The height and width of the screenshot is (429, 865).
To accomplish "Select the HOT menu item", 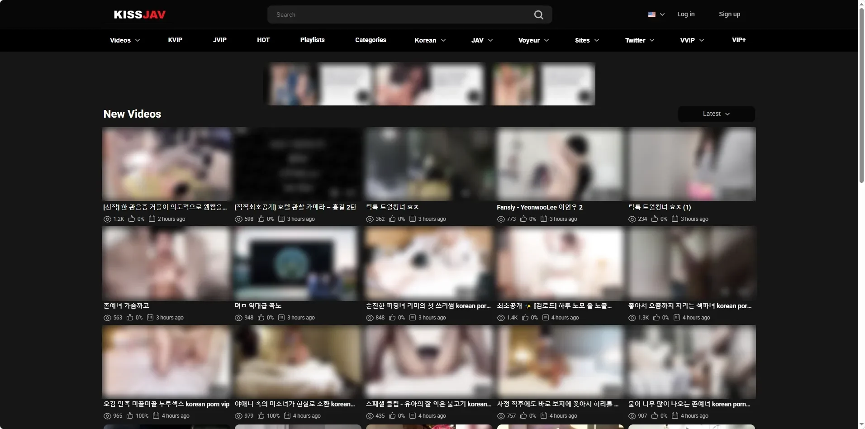I will tap(263, 40).
